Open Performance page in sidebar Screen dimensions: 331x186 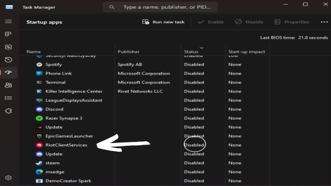tap(8, 47)
